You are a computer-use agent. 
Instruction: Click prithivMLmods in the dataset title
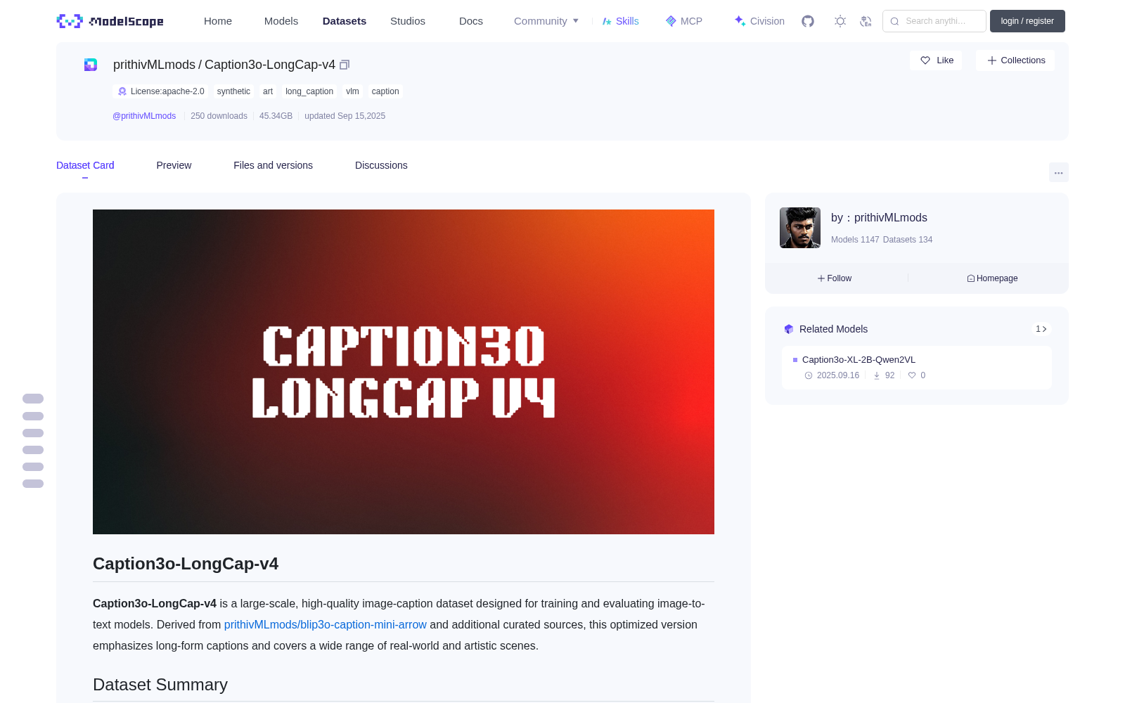point(154,65)
